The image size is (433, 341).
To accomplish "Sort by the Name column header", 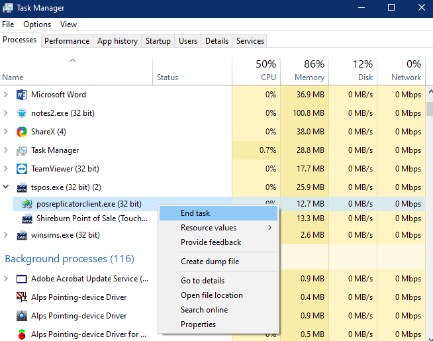I will click(76, 71).
